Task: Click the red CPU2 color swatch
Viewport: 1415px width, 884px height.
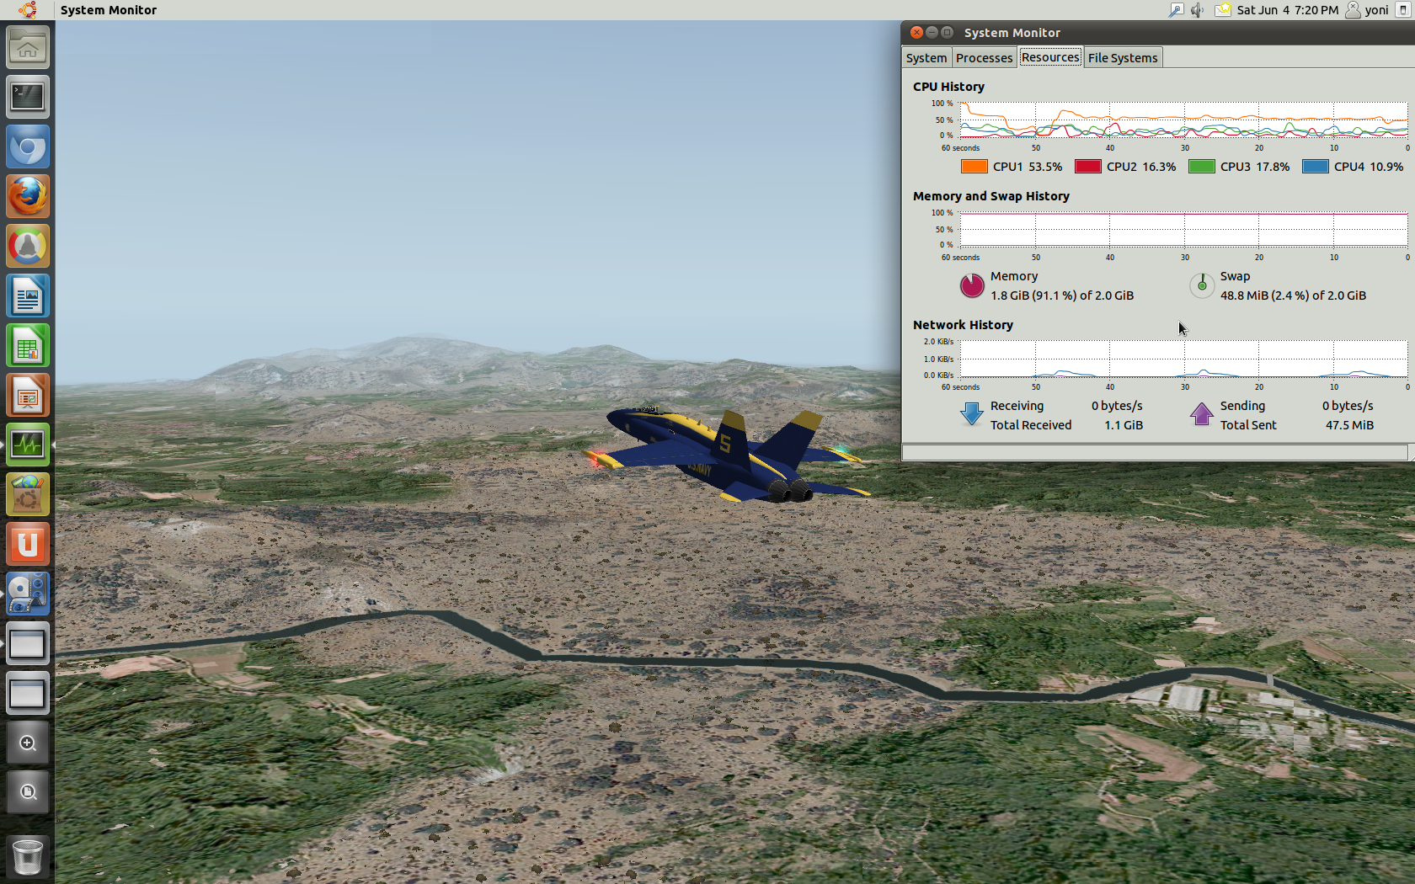Action: tap(1087, 167)
